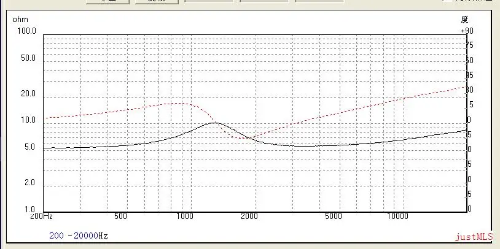The height and width of the screenshot is (249, 500).
Task: Click the "+90" phase axis value
Action: pyautogui.click(x=467, y=31)
